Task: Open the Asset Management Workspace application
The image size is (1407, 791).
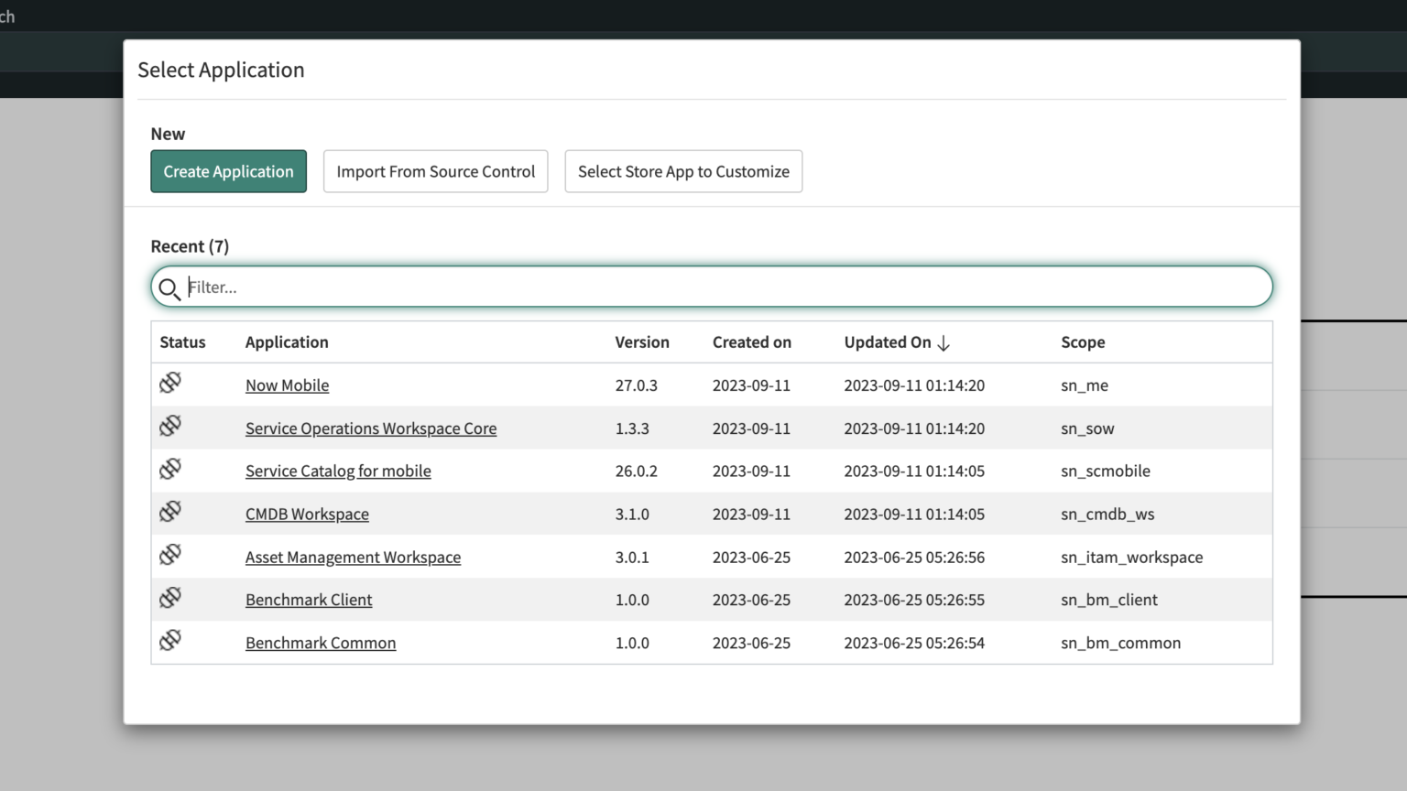Action: pyautogui.click(x=353, y=557)
